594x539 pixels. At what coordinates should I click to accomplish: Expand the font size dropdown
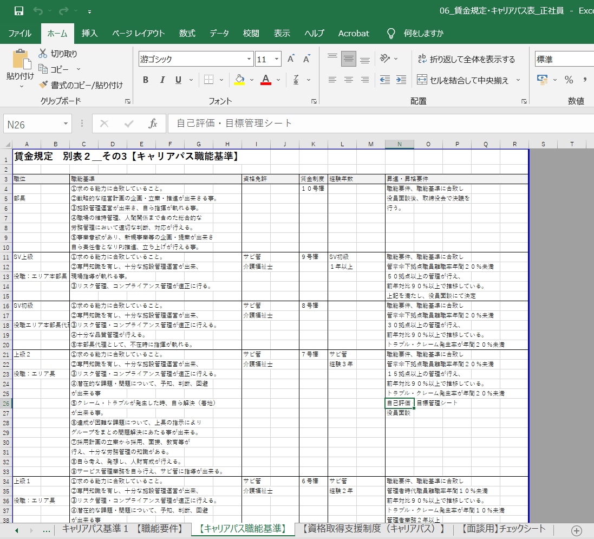tap(277, 59)
